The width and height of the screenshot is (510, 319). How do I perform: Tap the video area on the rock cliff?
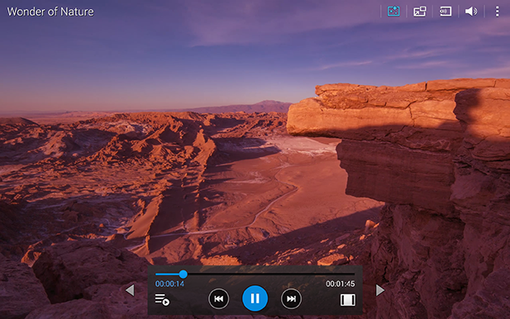click(x=407, y=146)
